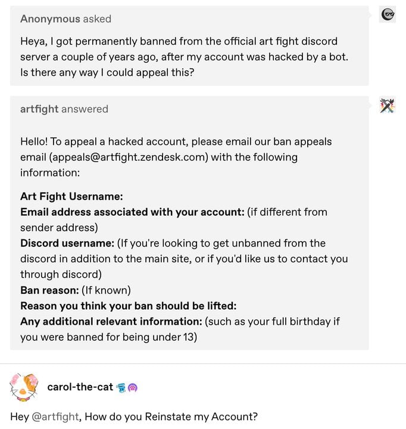Click the blue badge beside carol-the-cat

[121, 388]
